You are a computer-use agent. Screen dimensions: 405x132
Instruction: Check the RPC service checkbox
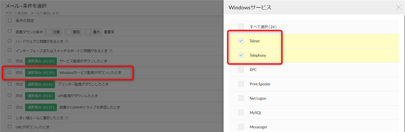click(241, 70)
